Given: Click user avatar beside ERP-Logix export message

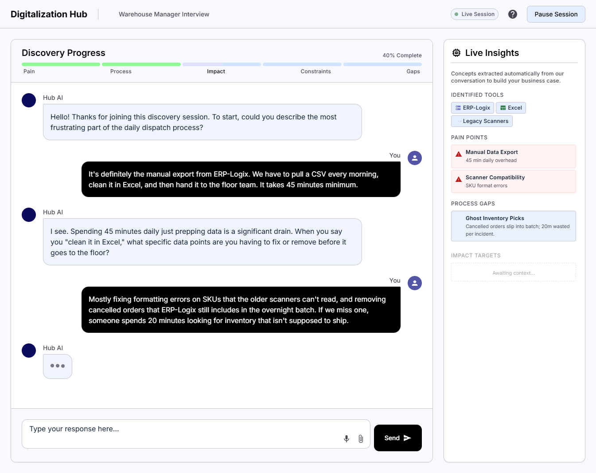Looking at the screenshot, I should pos(415,158).
